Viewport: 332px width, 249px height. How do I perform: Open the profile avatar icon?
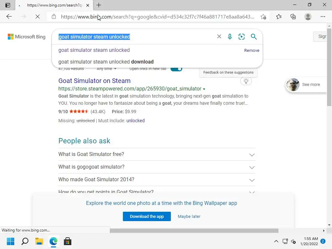pyautogui.click(x=308, y=17)
